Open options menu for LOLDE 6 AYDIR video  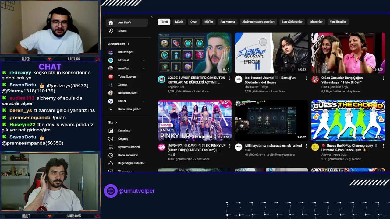pyautogui.click(x=230, y=78)
